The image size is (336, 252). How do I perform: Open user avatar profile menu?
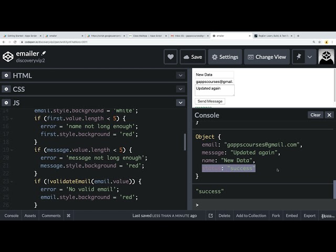[x=327, y=57]
